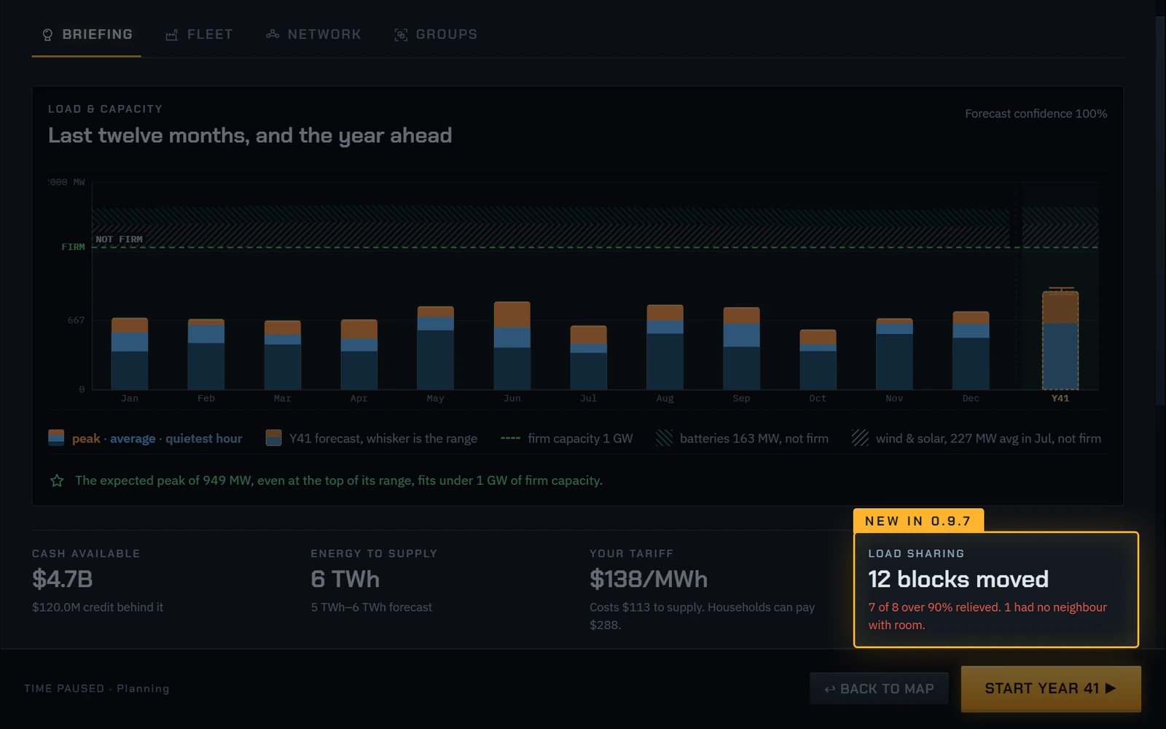Click the chart icon beside Fleet
The width and height of the screenshot is (1166, 729).
172,35
